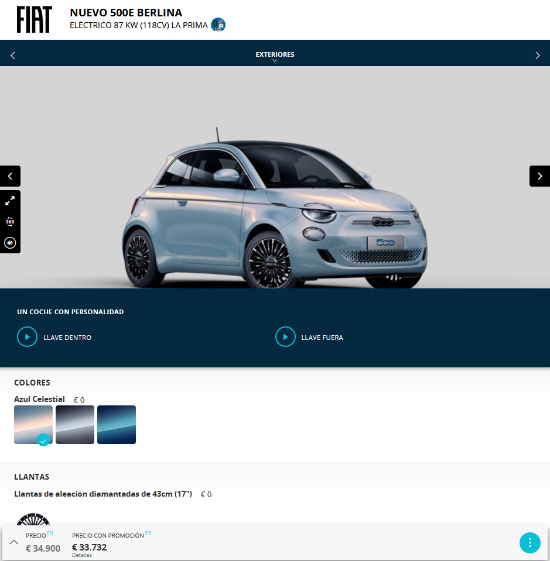Click the car preview image

275,177
